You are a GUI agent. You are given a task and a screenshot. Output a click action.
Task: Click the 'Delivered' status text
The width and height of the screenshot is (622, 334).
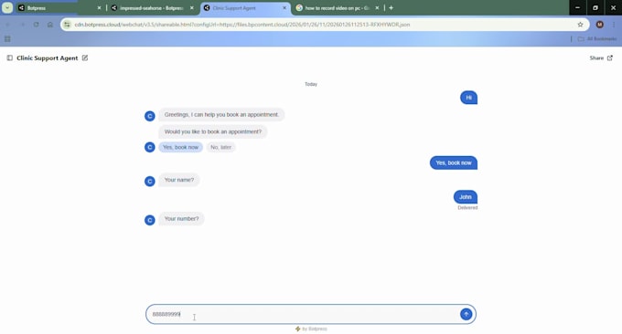[467, 208]
